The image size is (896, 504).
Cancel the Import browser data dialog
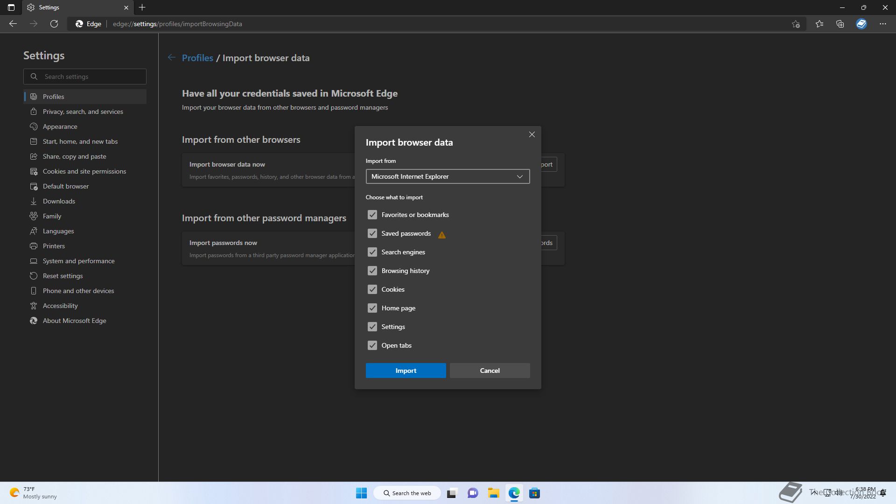click(490, 371)
